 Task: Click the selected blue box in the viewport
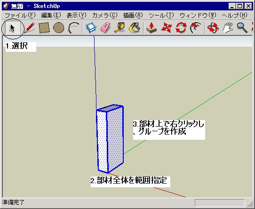point(110,139)
